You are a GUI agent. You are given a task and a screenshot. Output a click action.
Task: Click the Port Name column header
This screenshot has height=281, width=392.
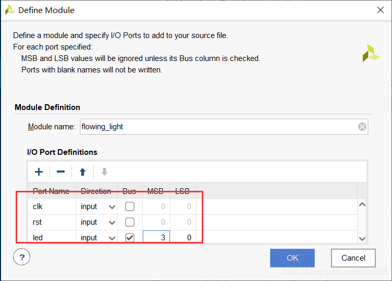click(x=52, y=191)
